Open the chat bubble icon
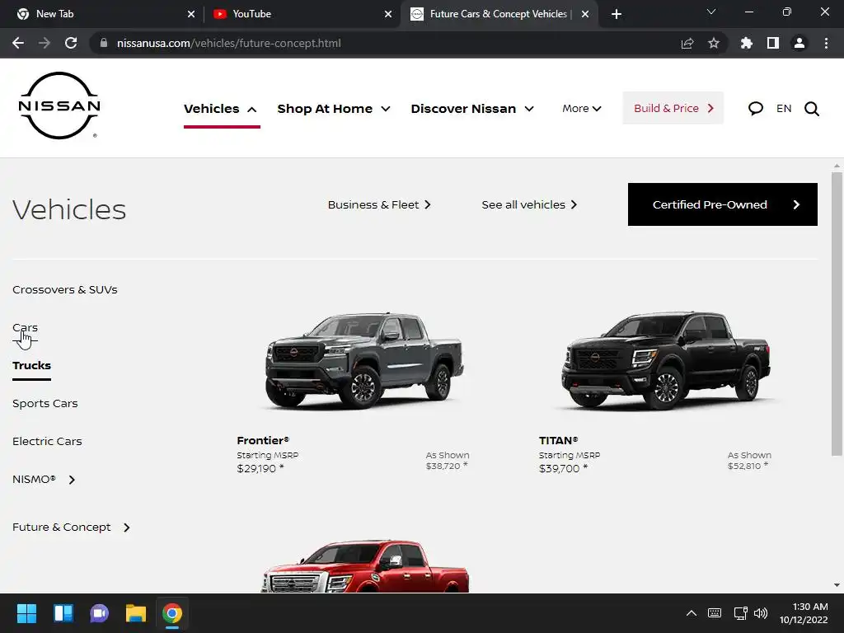This screenshot has width=844, height=633. (755, 109)
